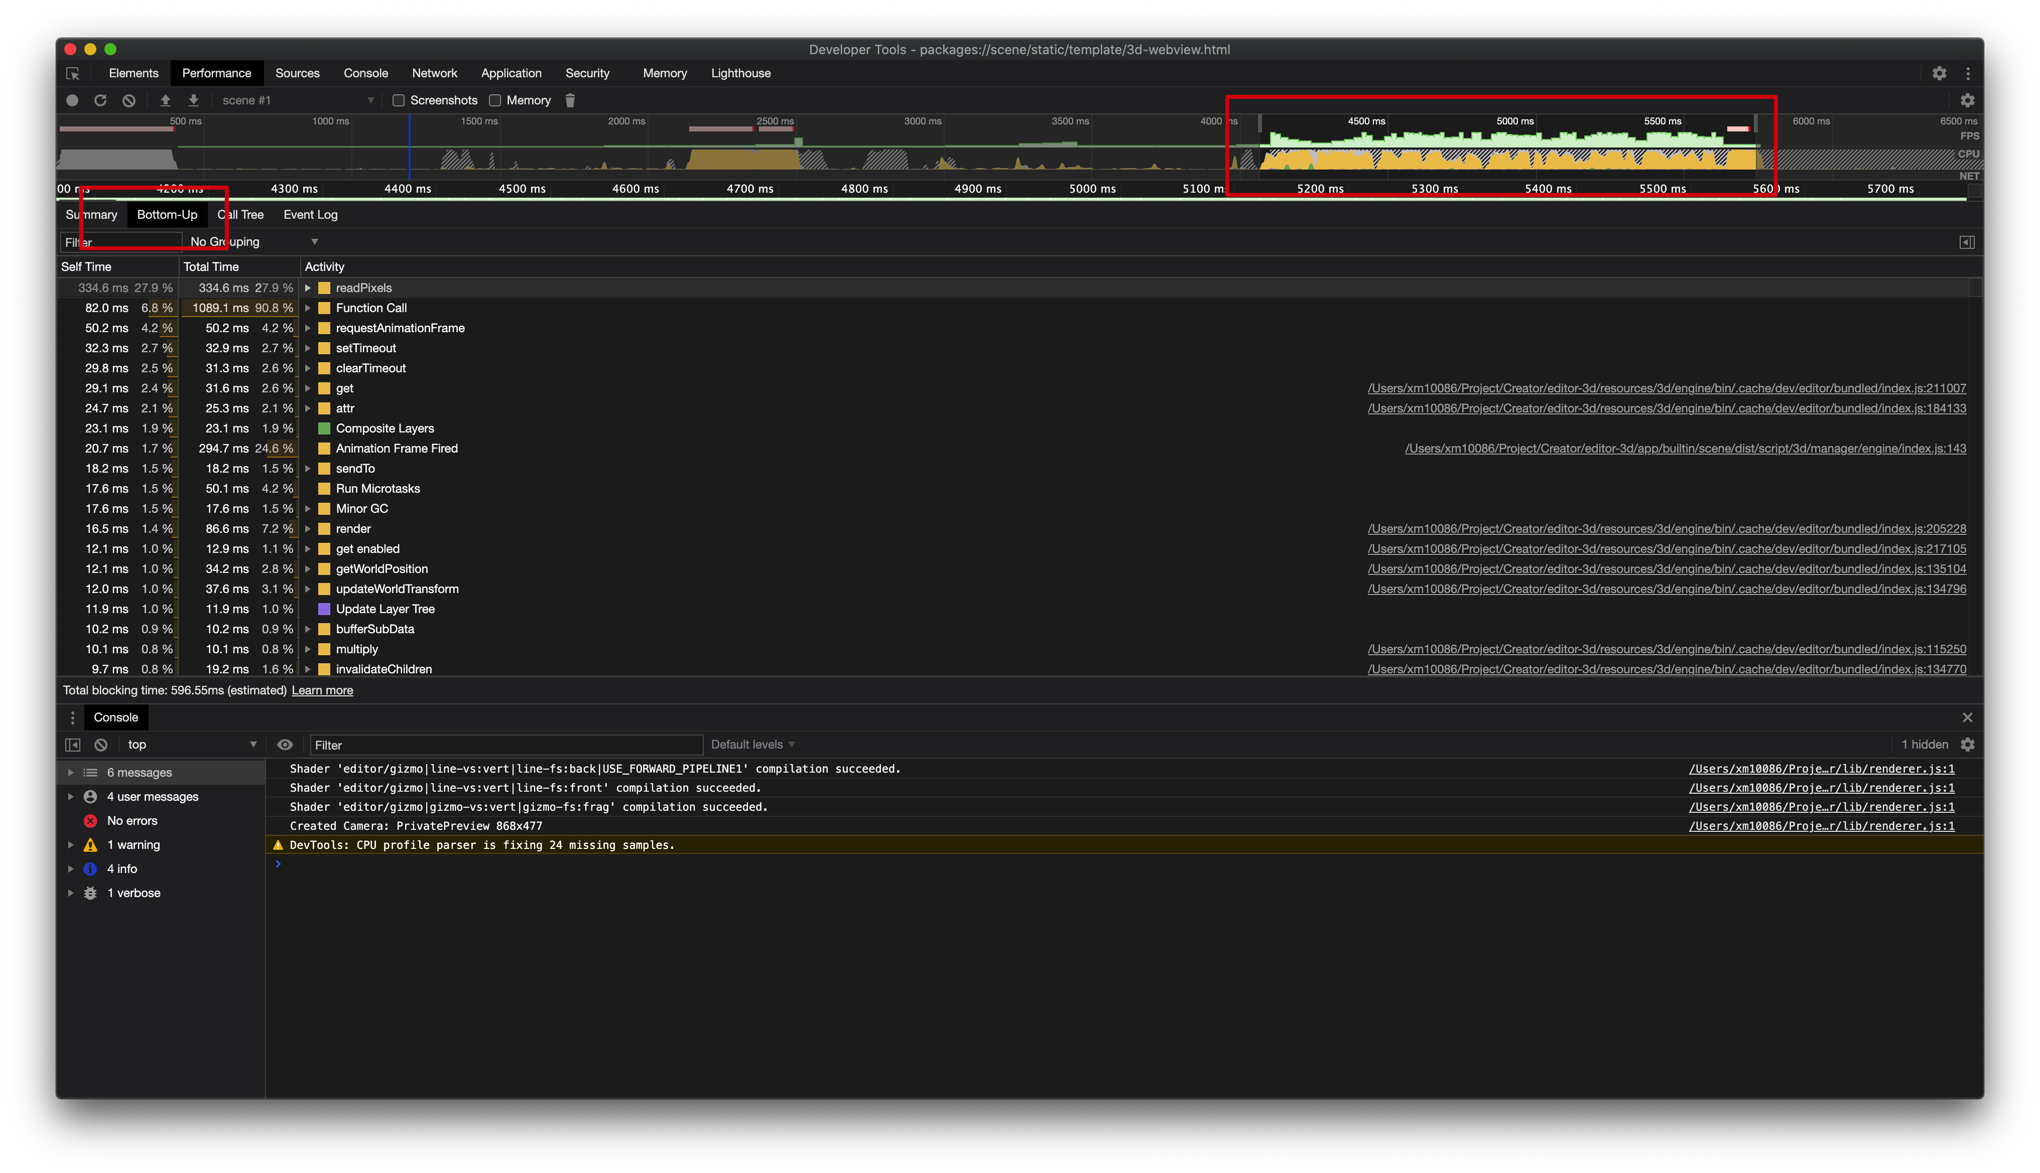Enable the Memory checkbox
The width and height of the screenshot is (2040, 1173).
pos(495,101)
